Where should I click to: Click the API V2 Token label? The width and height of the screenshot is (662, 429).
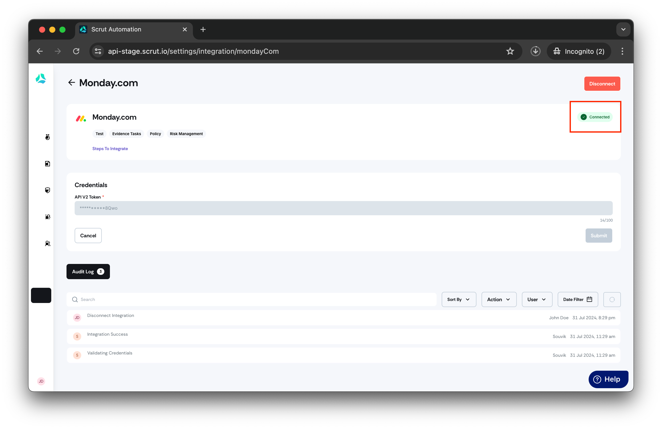(87, 197)
